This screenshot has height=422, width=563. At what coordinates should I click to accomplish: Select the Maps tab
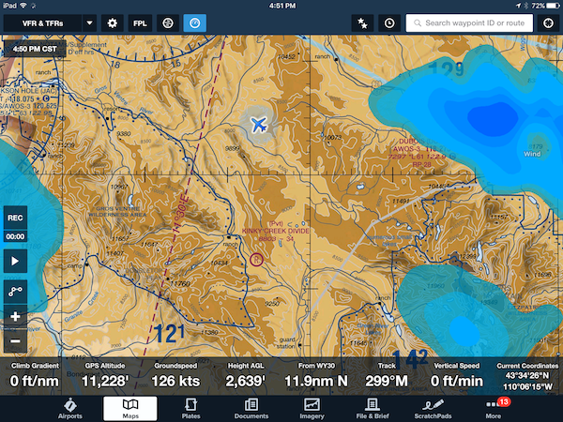[130, 409]
